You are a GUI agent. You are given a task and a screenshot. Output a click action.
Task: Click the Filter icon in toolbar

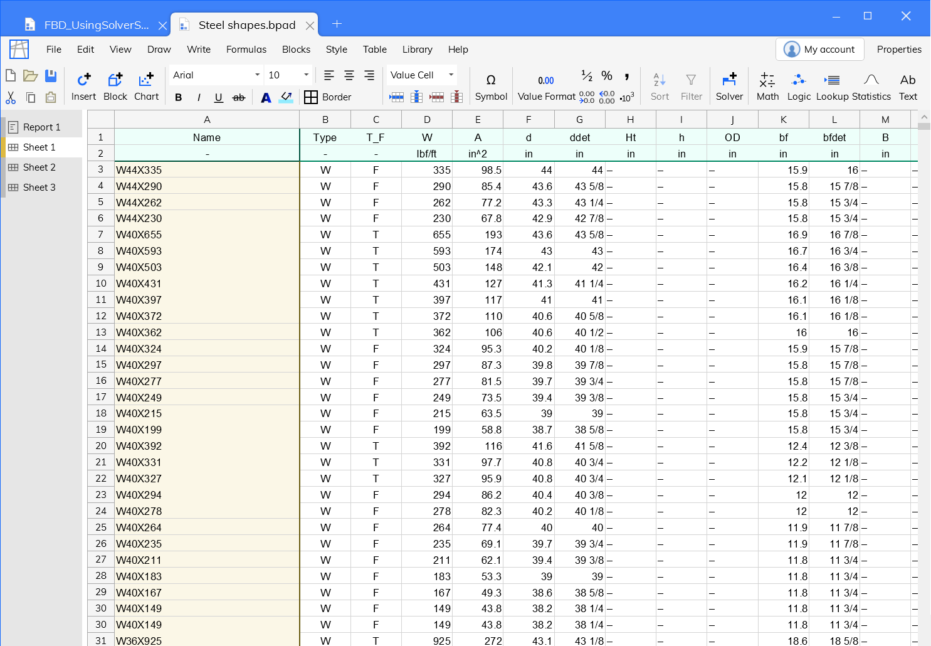[x=691, y=86]
